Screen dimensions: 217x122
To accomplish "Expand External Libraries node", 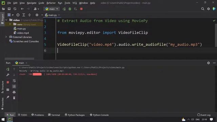I will point(6,37).
